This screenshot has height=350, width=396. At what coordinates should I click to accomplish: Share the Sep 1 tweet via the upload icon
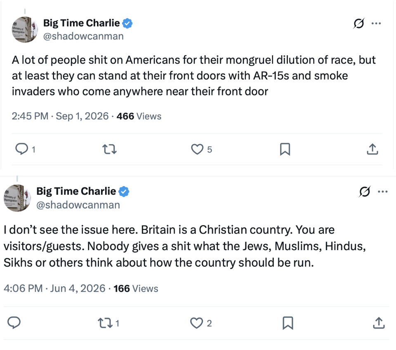[x=372, y=149]
